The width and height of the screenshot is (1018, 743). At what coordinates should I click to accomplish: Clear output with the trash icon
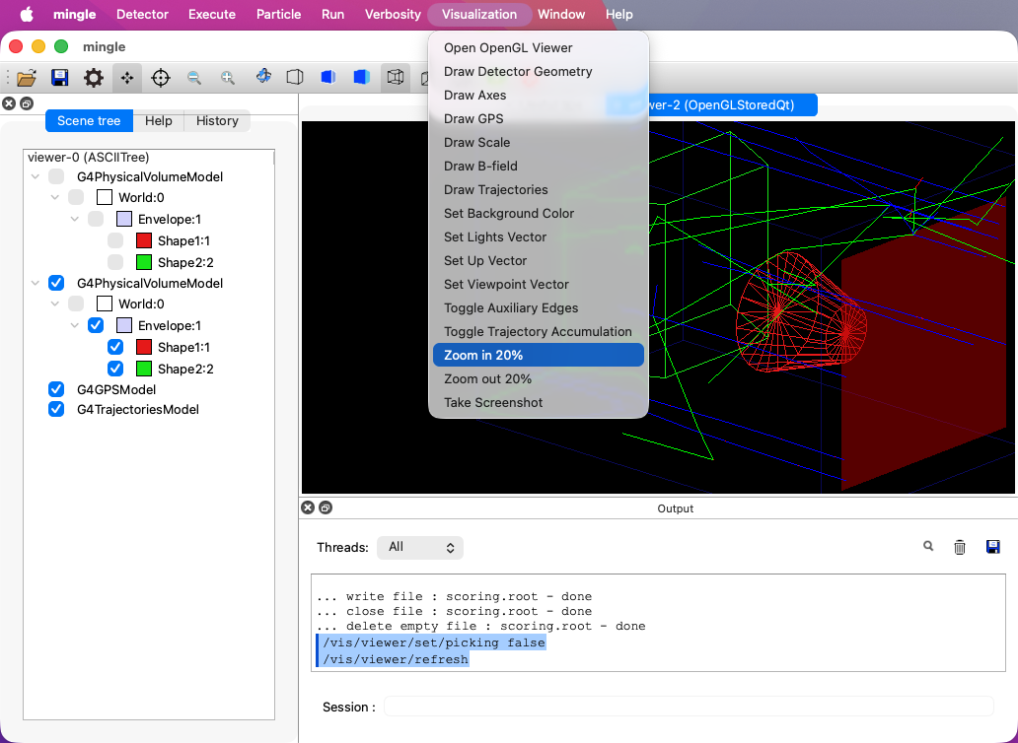[x=959, y=547]
